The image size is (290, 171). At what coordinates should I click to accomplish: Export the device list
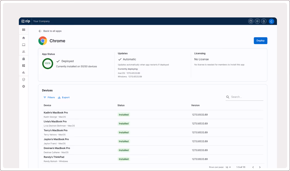[64, 97]
